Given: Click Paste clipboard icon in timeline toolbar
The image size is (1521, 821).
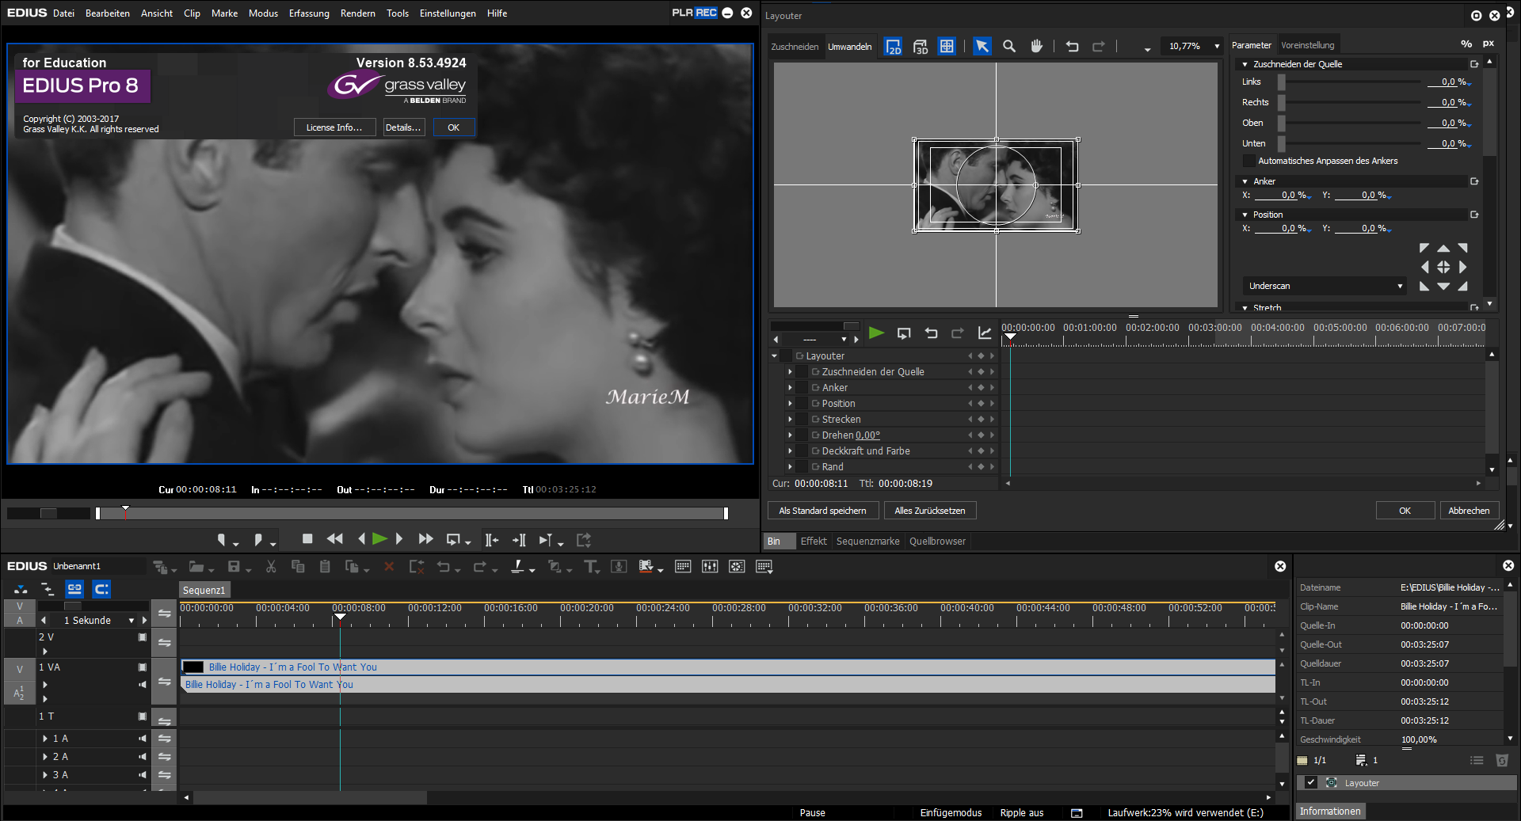Looking at the screenshot, I should tap(325, 566).
